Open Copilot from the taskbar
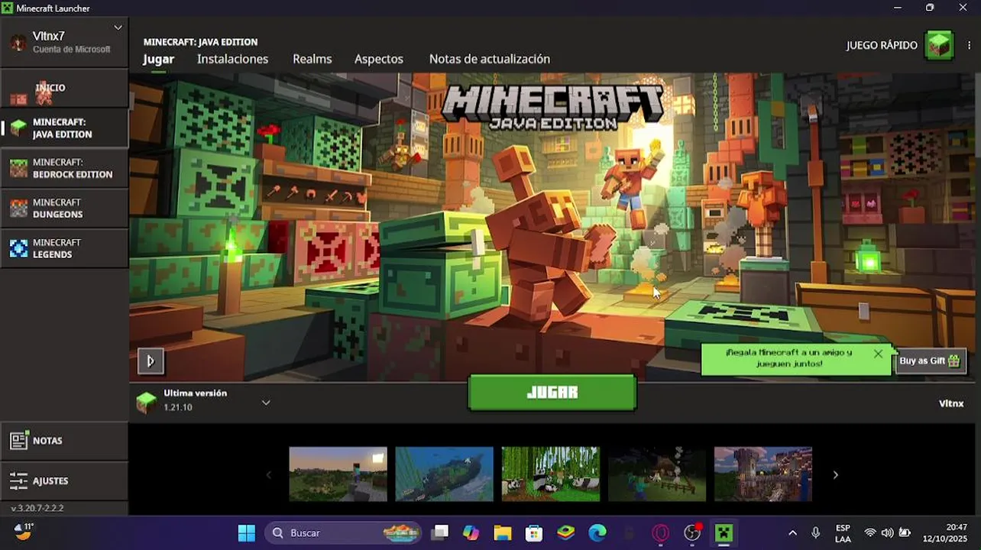The width and height of the screenshot is (981, 550). [471, 532]
